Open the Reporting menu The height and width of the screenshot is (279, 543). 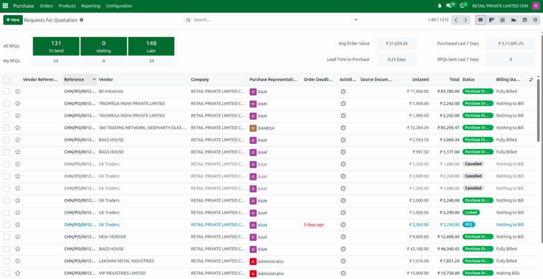[91, 6]
